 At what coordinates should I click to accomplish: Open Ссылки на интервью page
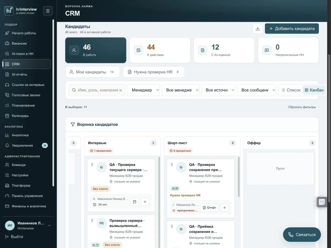click(x=26, y=85)
